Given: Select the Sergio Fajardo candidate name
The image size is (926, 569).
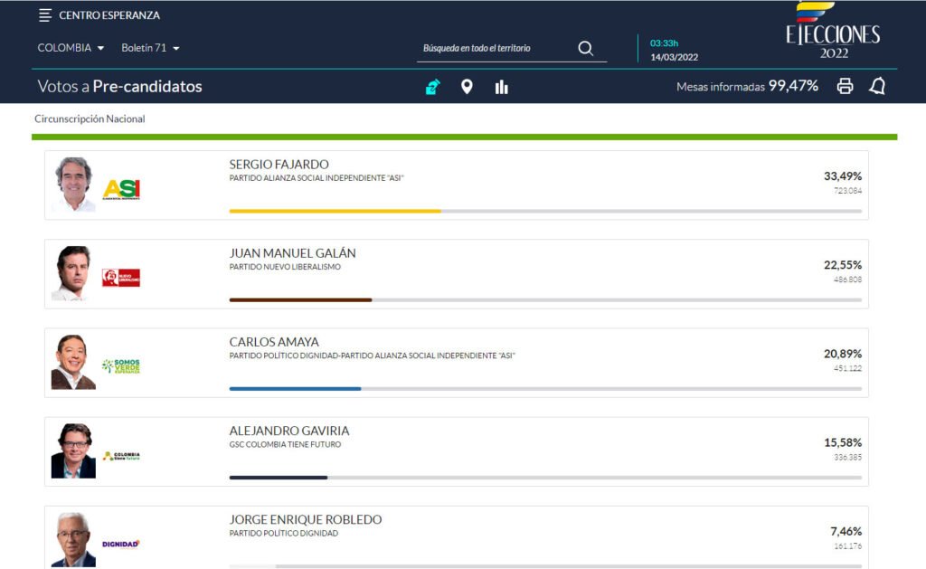Looking at the screenshot, I should tap(279, 165).
